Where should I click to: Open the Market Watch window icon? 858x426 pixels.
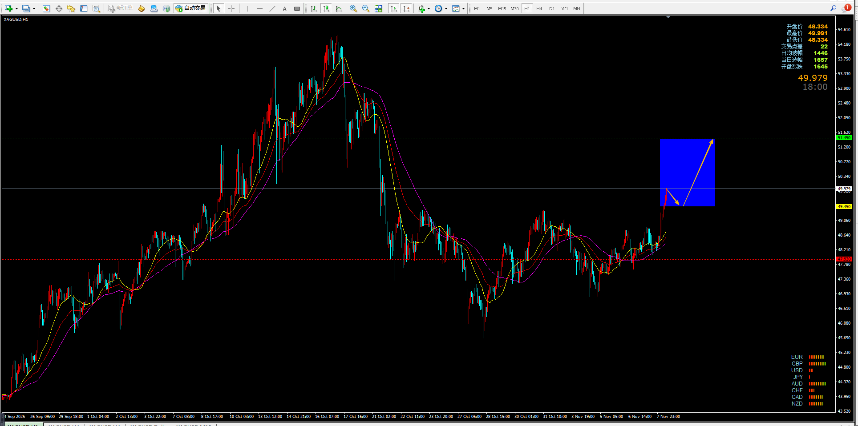46,8
